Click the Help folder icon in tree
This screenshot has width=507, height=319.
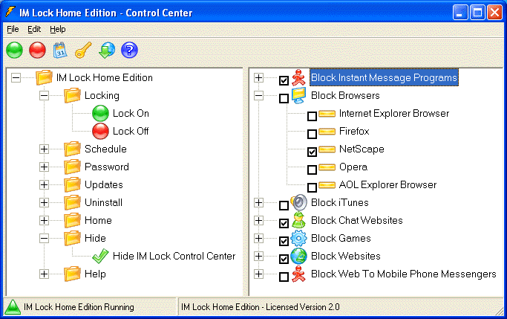click(72, 274)
